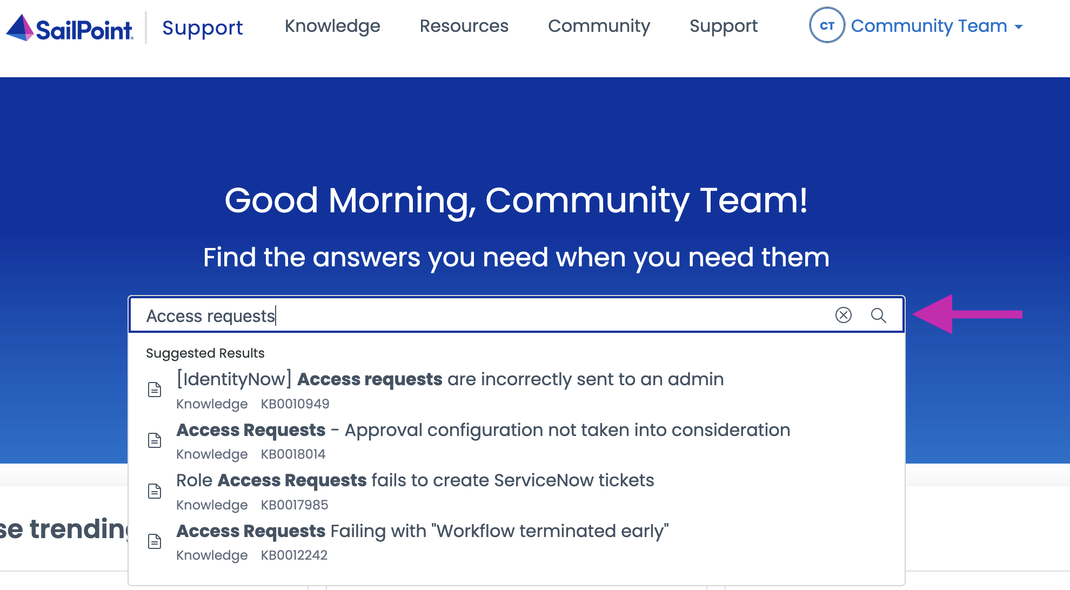Open the Knowledge menu item
1070x590 pixels.
332,26
